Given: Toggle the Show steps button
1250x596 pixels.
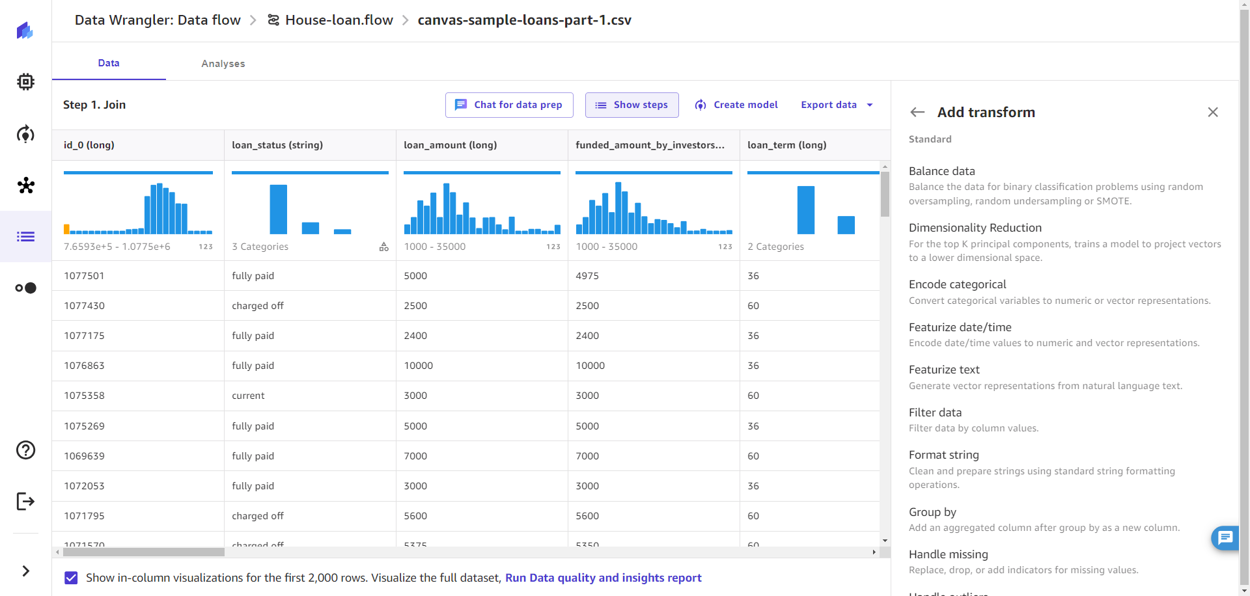Looking at the screenshot, I should [x=632, y=105].
